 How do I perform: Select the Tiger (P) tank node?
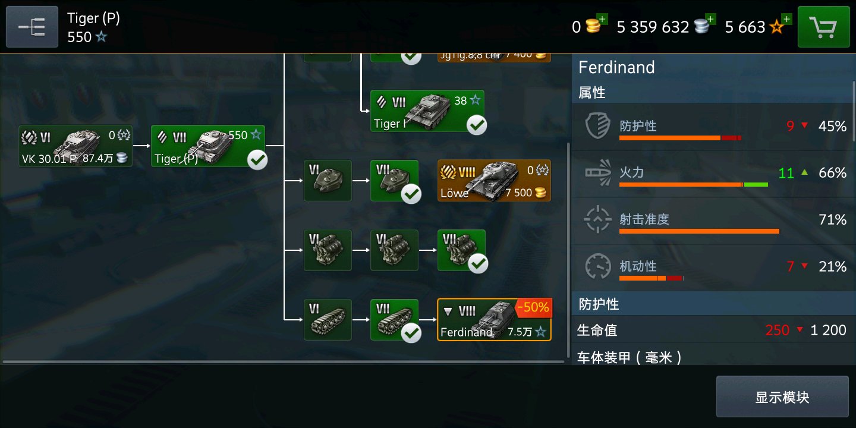pos(208,146)
